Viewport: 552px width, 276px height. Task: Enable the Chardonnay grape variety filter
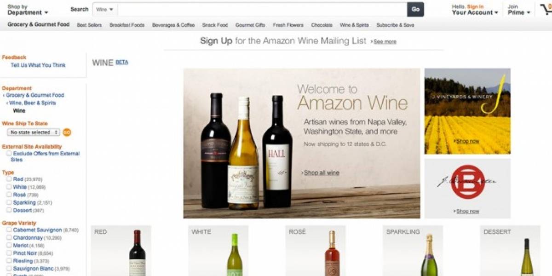click(9, 238)
